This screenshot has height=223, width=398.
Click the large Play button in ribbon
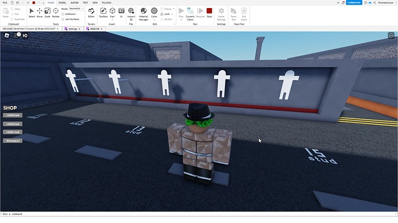click(x=181, y=11)
